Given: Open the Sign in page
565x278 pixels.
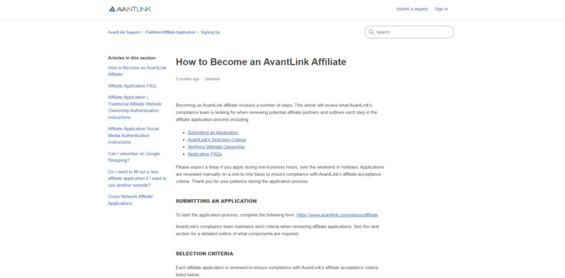Looking at the screenshot, I should (x=441, y=9).
